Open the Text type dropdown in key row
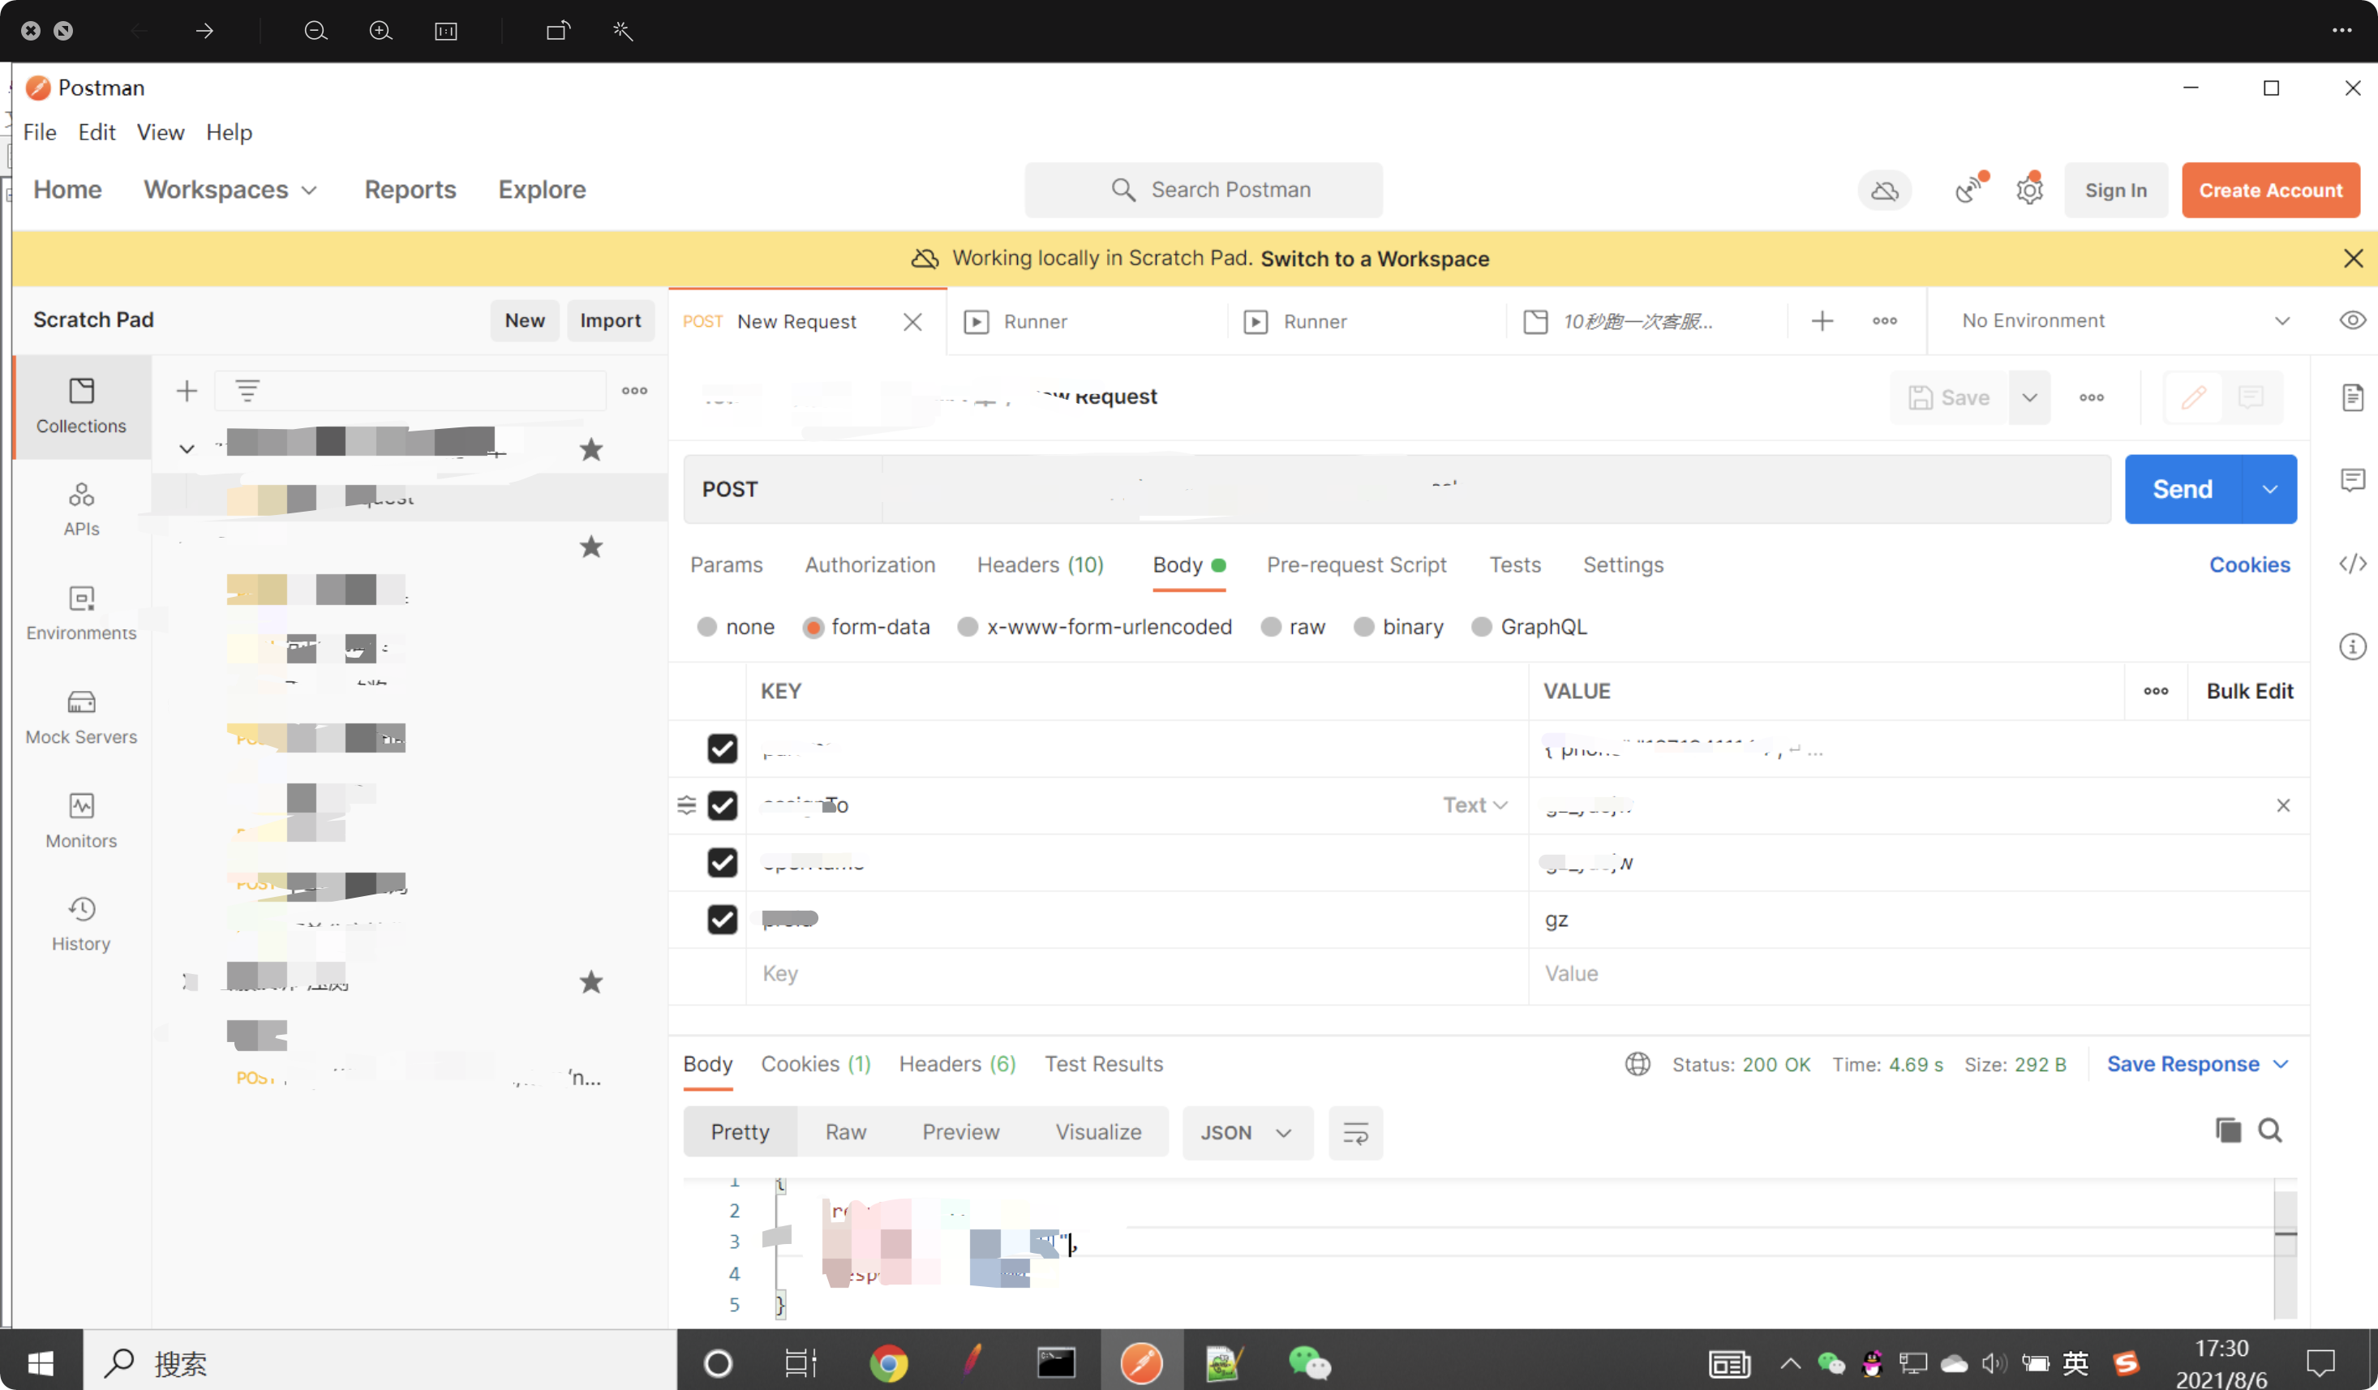This screenshot has height=1390, width=2378. [x=1475, y=805]
